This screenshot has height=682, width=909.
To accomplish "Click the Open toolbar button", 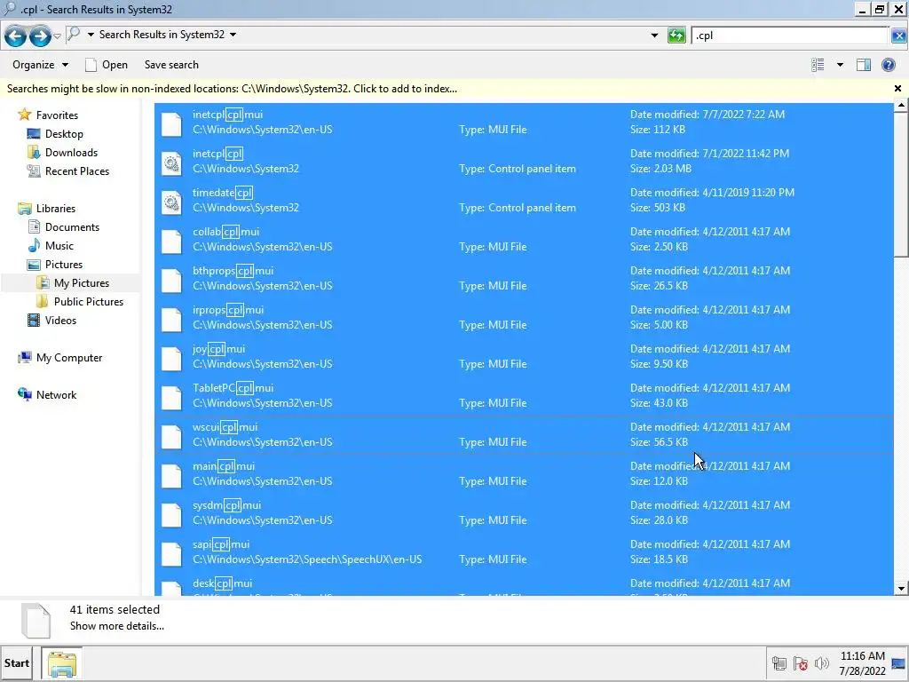I will point(107,65).
